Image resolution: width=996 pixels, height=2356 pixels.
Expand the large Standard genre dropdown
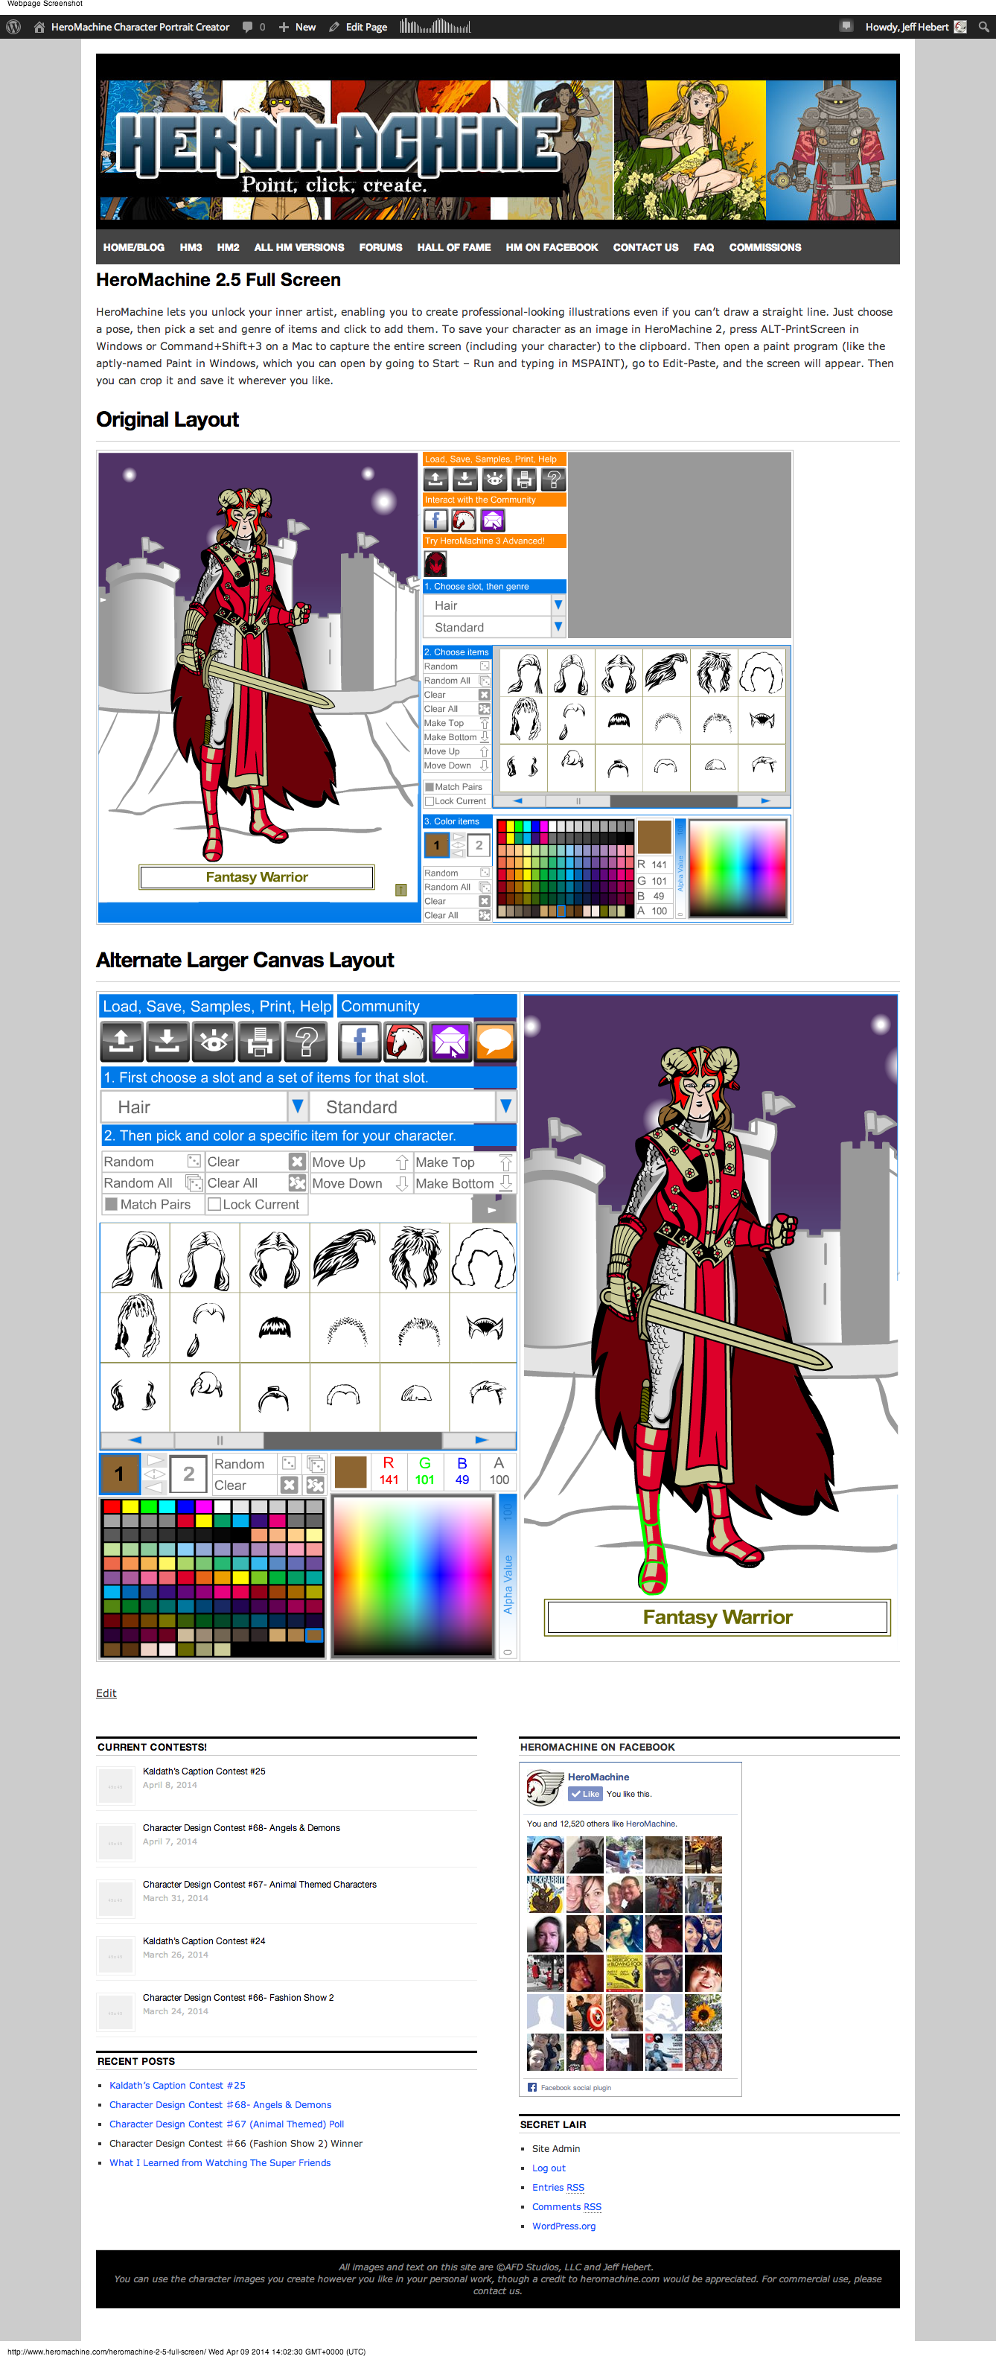(x=412, y=1107)
